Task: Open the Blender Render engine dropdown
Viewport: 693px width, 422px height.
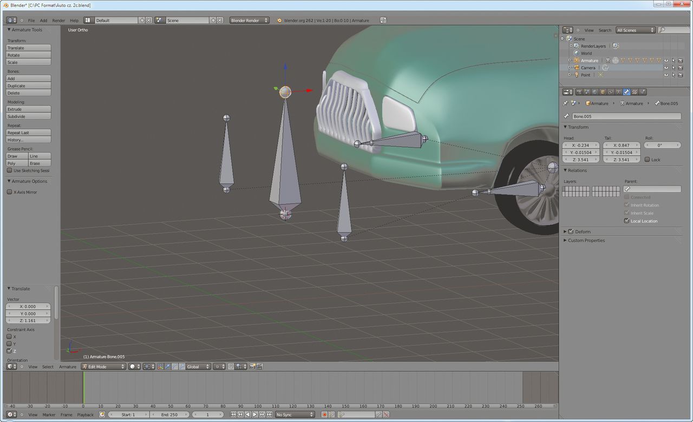Action: coord(250,20)
